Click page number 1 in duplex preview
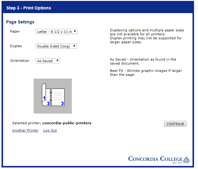This screenshot has width=198, height=169. pyautogui.click(x=44, y=98)
